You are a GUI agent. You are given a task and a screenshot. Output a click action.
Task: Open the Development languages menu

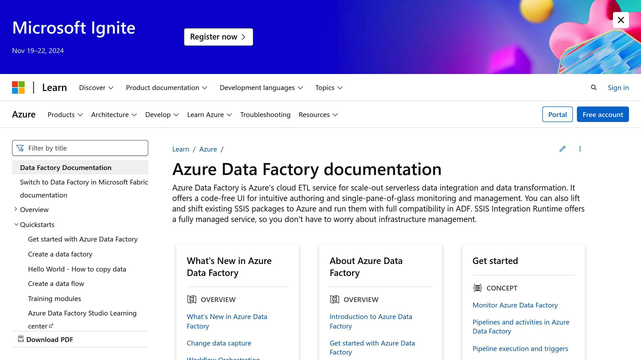(261, 87)
